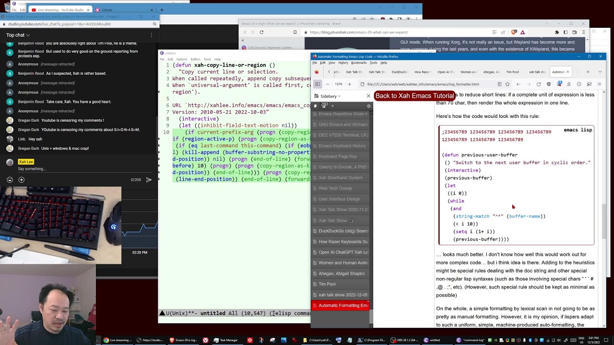Image resolution: width=614 pixels, height=345 pixels.
Task: Open the uBlock shield extension icon in Firefox
Action: pos(549,84)
